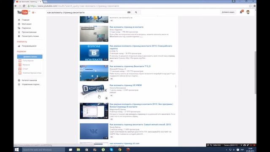The width and height of the screenshot is (270, 152).
Task: Open 'Каталог каналов' in sidebar
Action: (29, 81)
